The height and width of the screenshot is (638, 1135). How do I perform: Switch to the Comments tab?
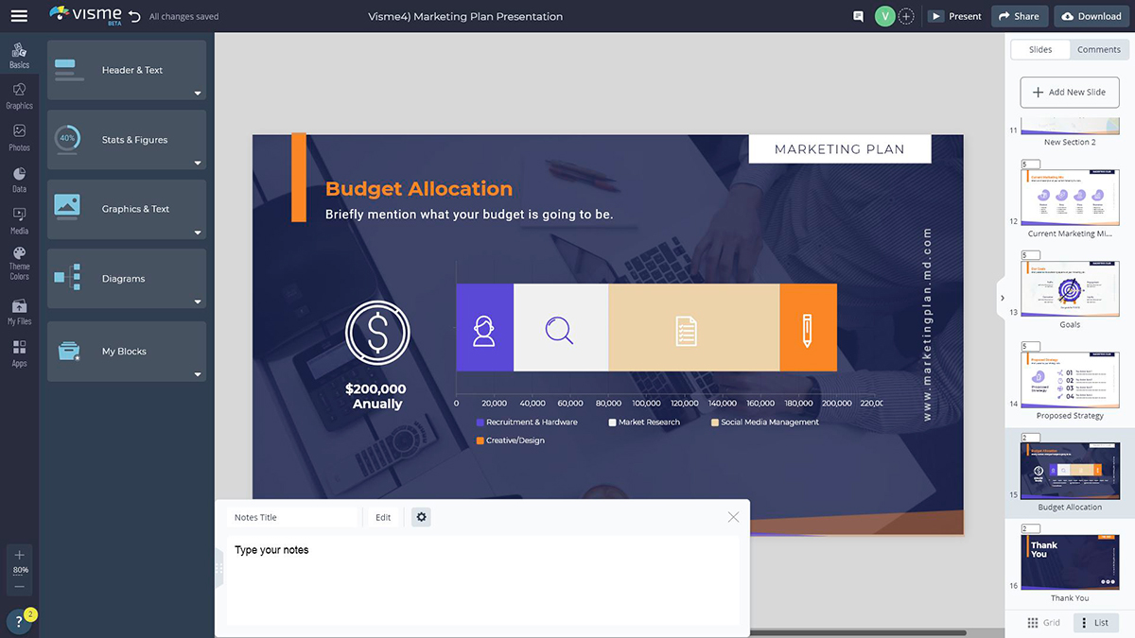[1098, 49]
